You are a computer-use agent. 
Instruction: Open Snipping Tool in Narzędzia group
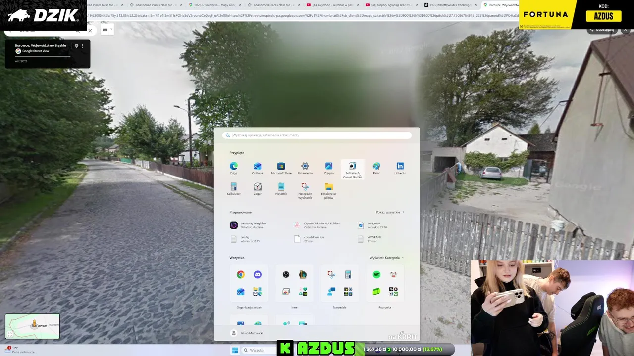(x=331, y=275)
